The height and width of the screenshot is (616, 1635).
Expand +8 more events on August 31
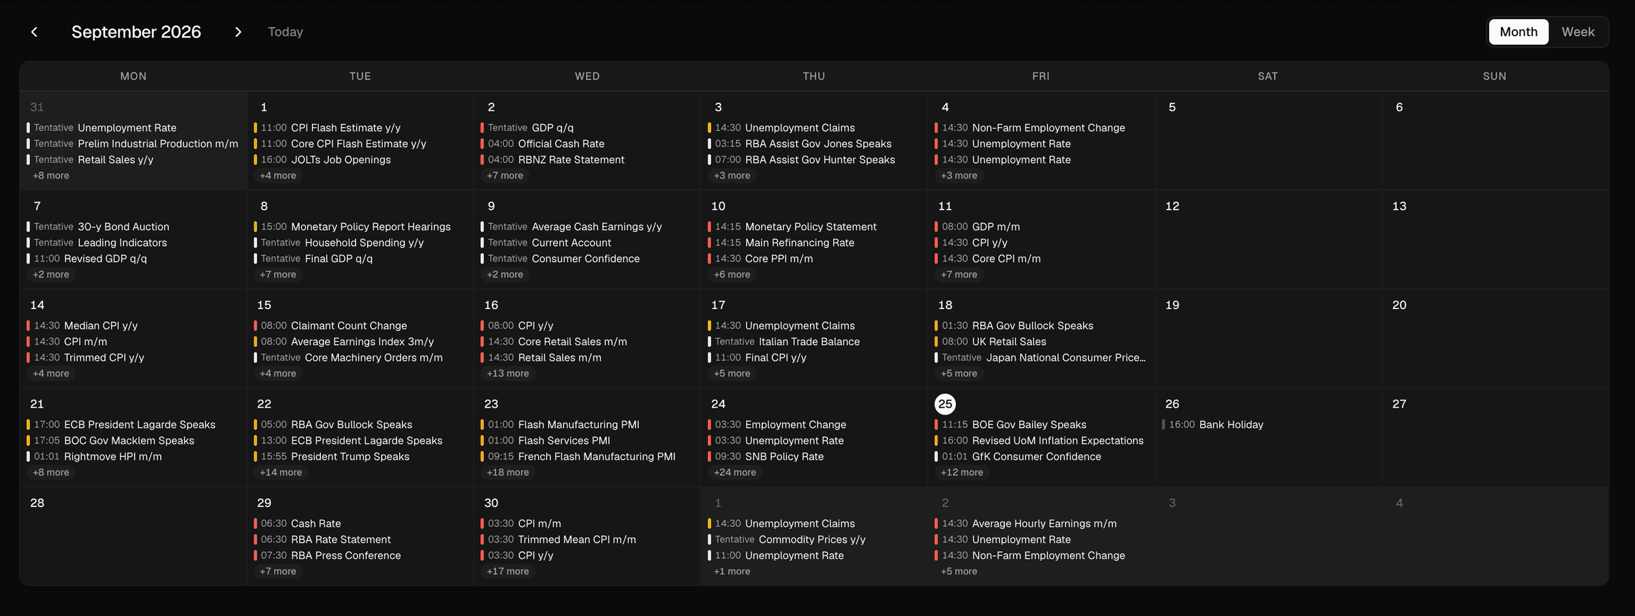click(x=51, y=176)
